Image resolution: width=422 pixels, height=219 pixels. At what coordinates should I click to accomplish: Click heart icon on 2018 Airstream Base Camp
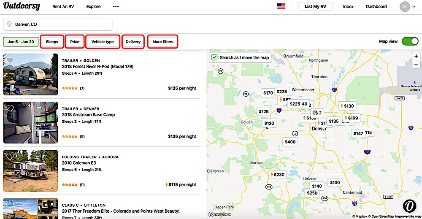(x=10, y=108)
